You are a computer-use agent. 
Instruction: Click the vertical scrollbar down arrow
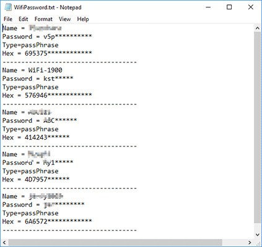(x=257, y=235)
